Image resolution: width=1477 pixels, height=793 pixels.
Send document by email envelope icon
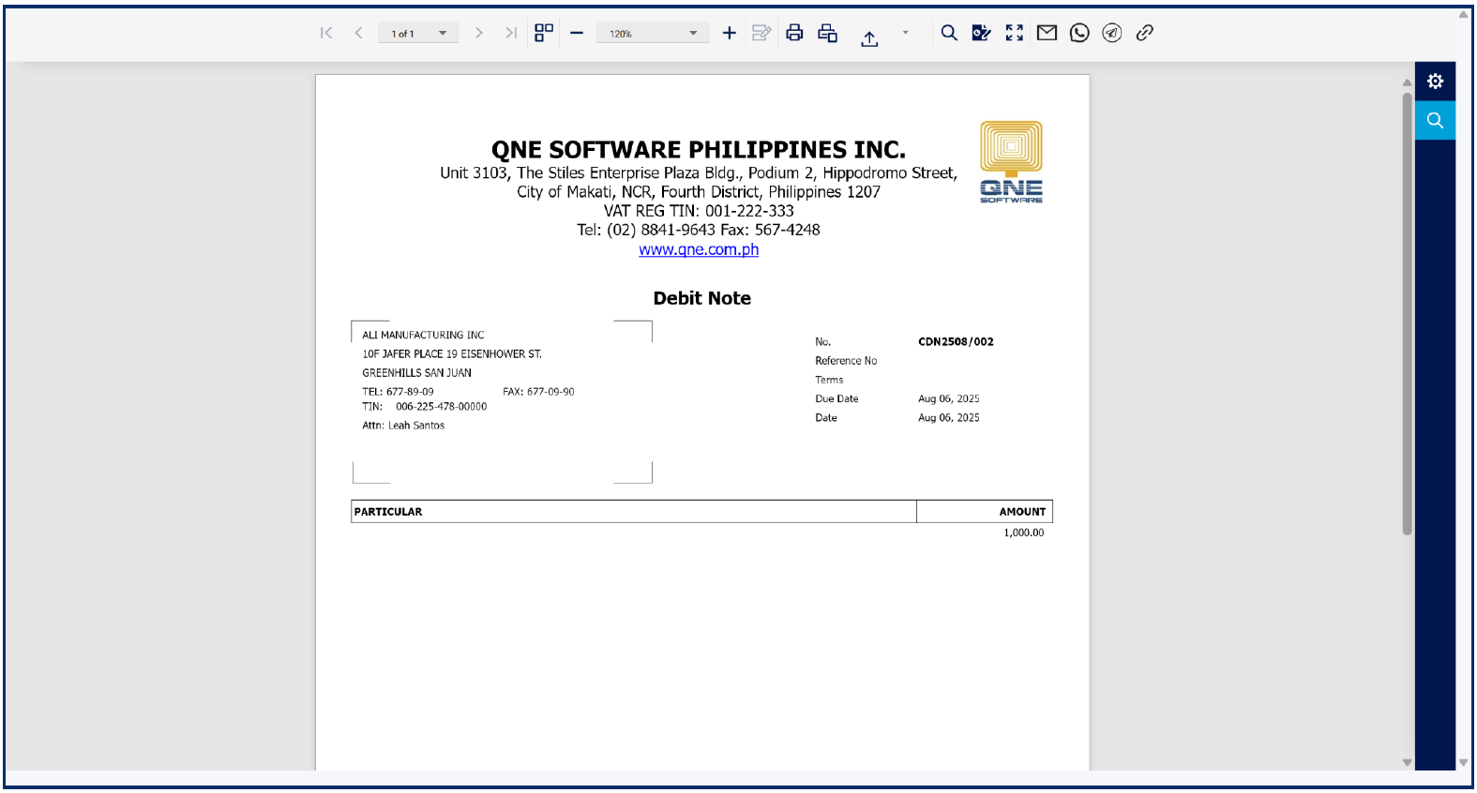[1047, 33]
